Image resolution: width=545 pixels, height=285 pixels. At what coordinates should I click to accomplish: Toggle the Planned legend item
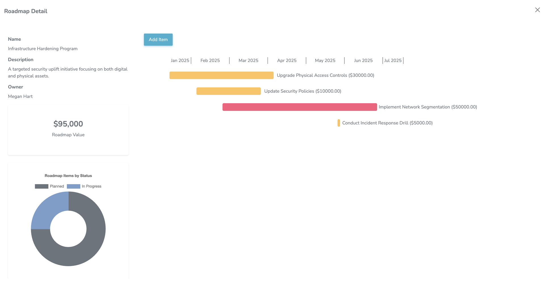[x=57, y=186]
